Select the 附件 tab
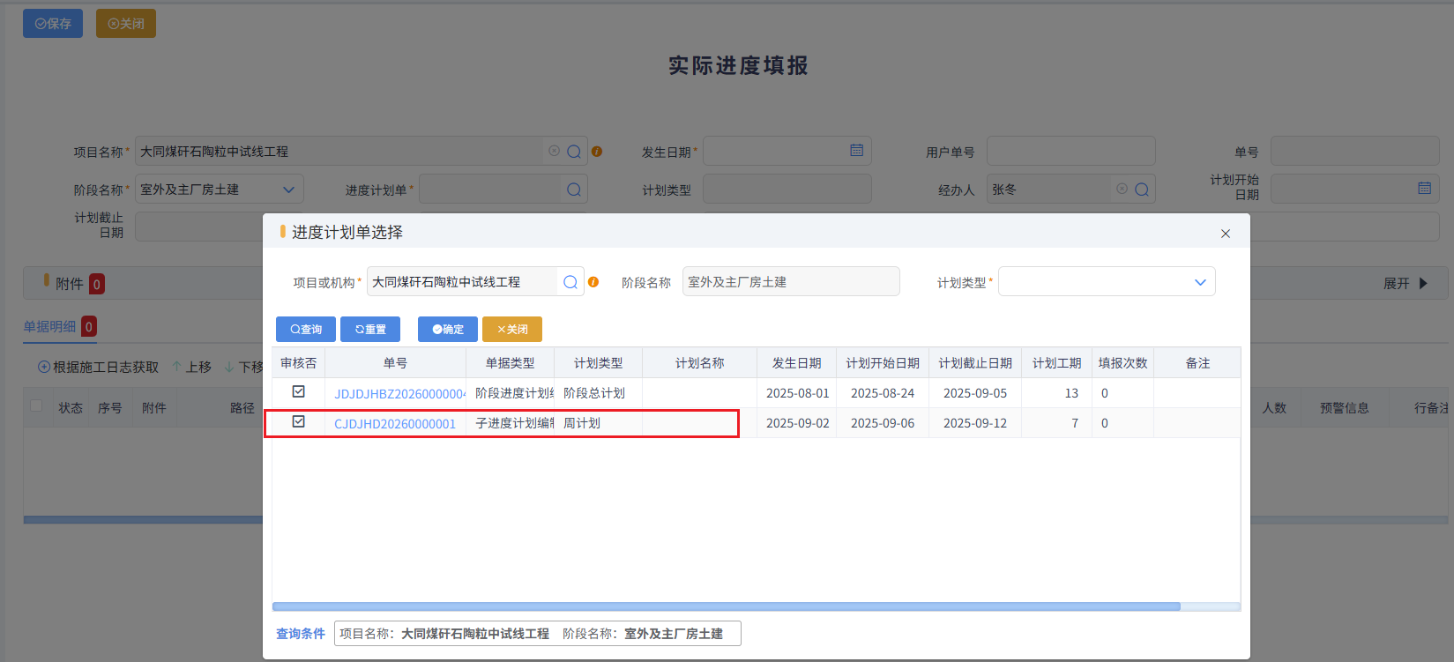The width and height of the screenshot is (1454, 662). (x=70, y=284)
